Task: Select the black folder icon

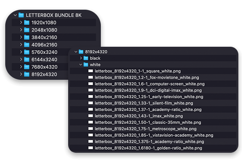Action: 86,58
